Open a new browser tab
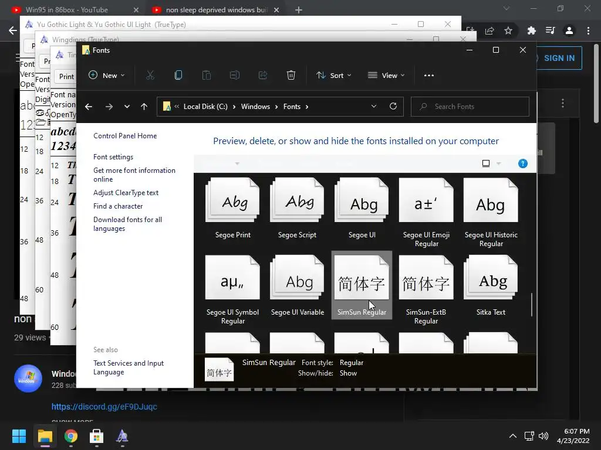This screenshot has width=601, height=450. [299, 10]
